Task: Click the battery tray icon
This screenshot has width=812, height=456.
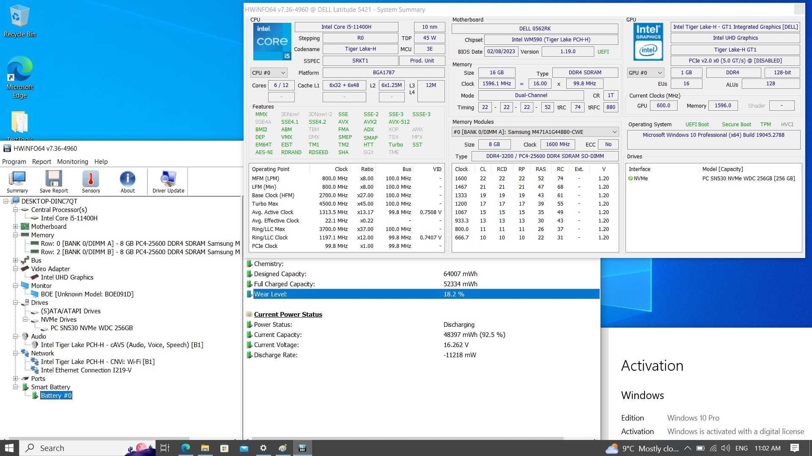Action: pos(700,448)
